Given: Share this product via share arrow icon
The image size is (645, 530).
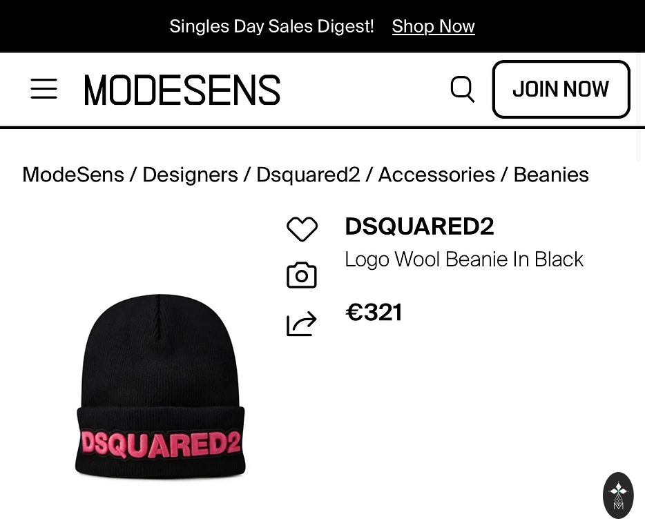Looking at the screenshot, I should pyautogui.click(x=302, y=324).
